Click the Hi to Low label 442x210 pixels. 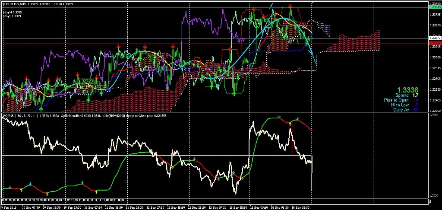400,105
